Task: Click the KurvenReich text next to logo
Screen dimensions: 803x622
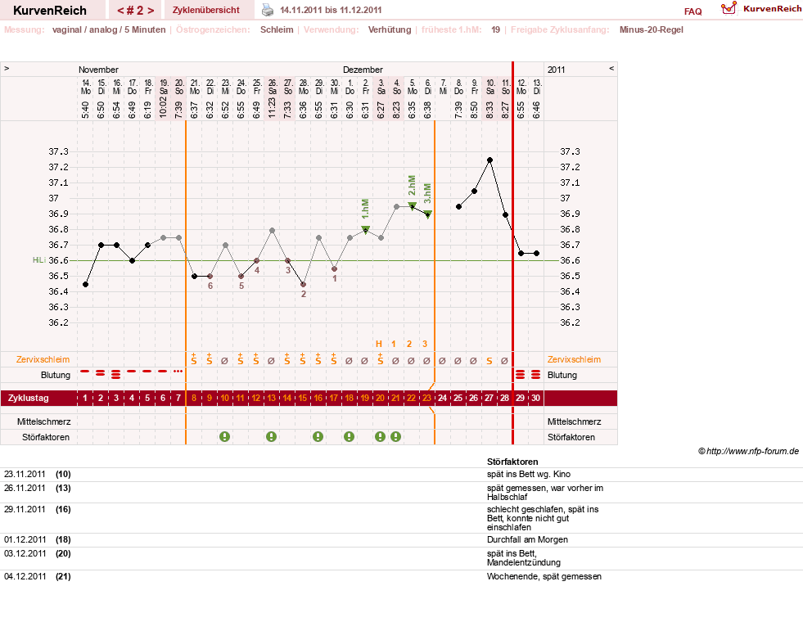Action: tap(772, 9)
